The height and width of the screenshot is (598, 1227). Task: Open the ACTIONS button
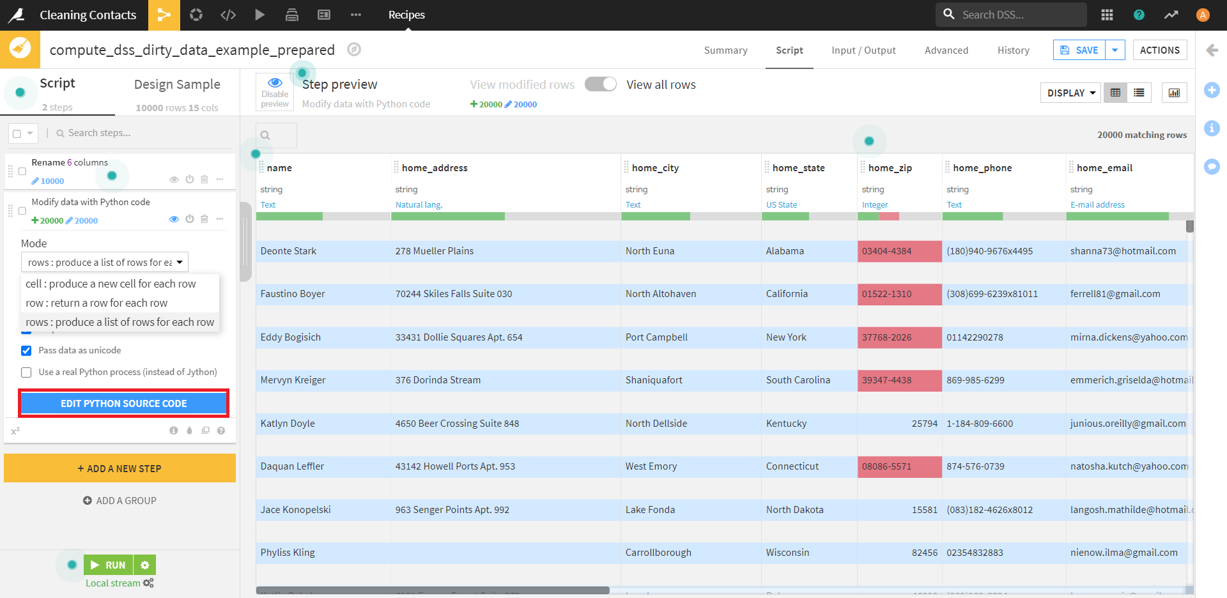(x=1160, y=50)
